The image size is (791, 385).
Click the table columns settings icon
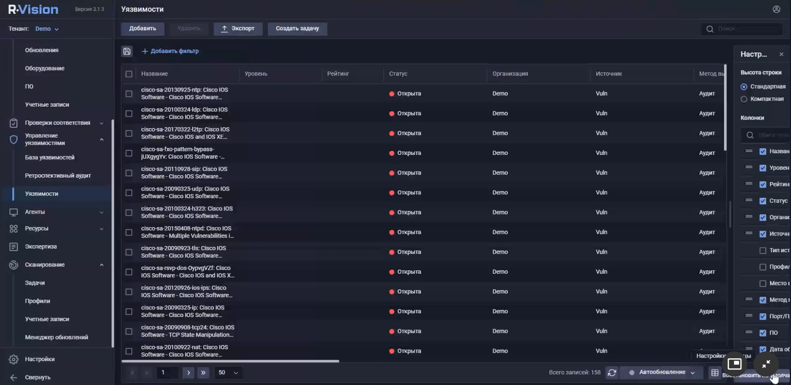coord(715,372)
